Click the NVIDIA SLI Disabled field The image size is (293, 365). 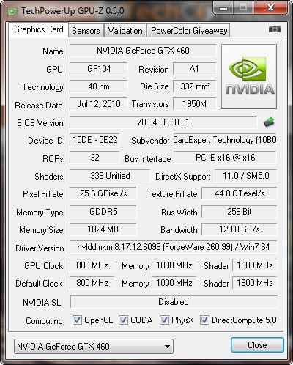(174, 302)
